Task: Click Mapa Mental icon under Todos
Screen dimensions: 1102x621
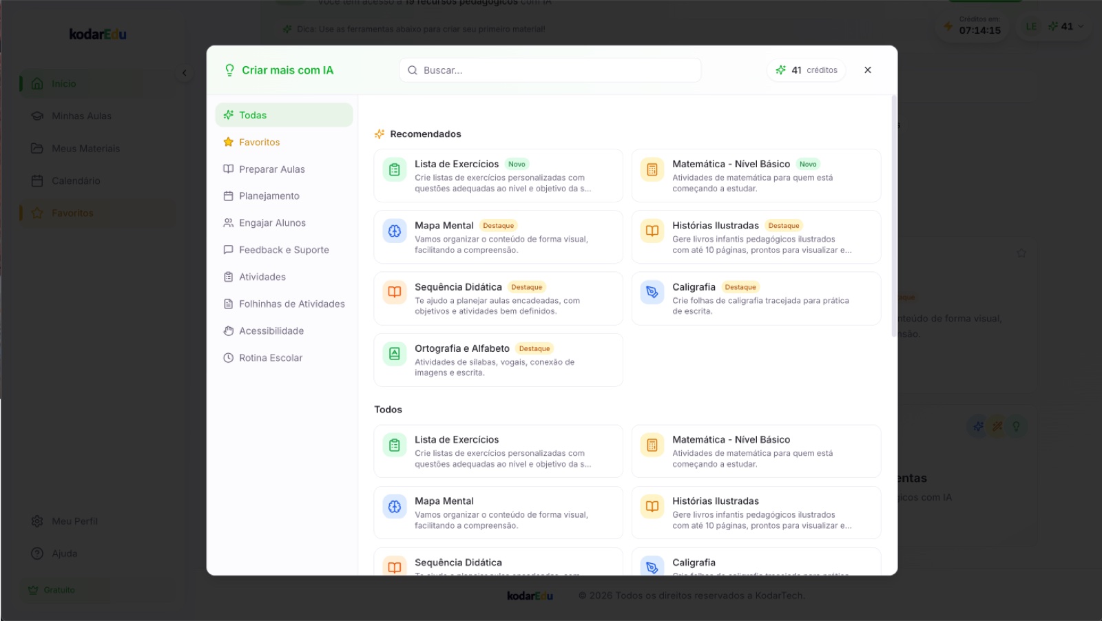Action: pyautogui.click(x=395, y=506)
